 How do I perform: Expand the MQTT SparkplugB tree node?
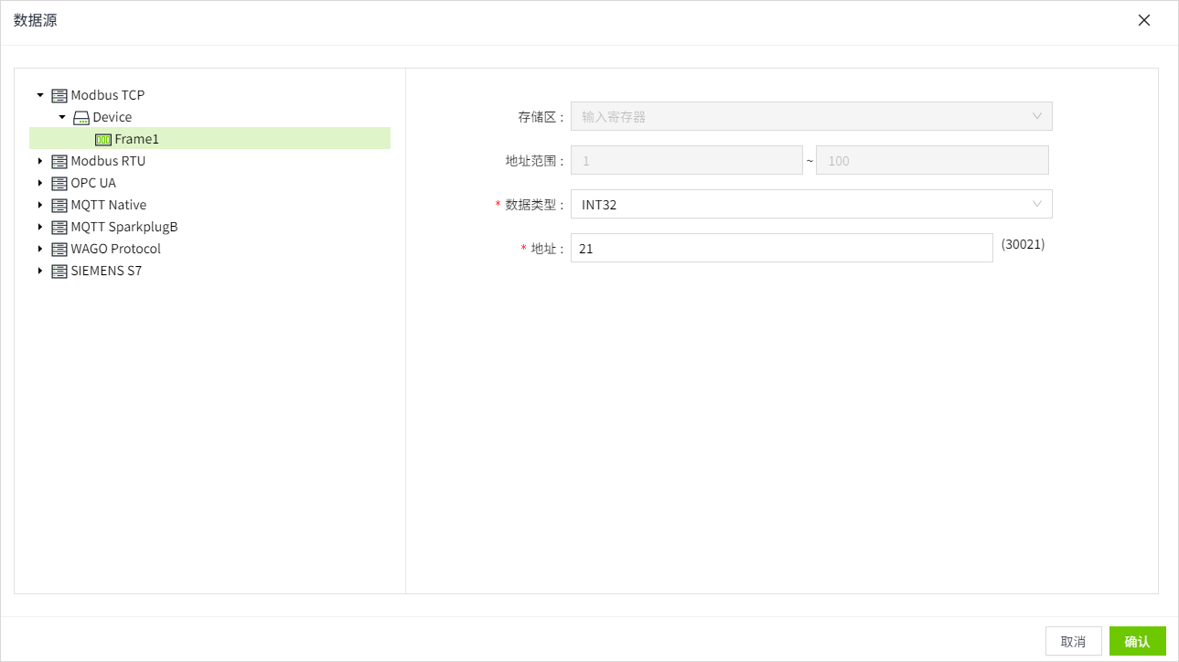[x=40, y=227]
